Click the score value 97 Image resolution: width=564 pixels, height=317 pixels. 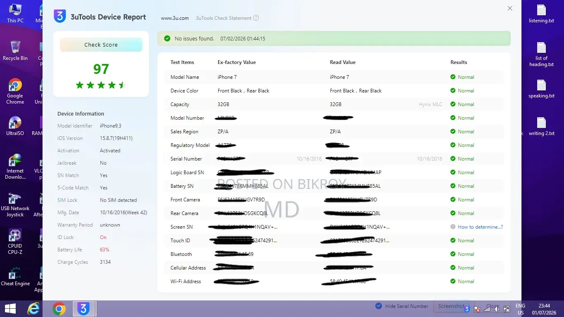tap(101, 69)
